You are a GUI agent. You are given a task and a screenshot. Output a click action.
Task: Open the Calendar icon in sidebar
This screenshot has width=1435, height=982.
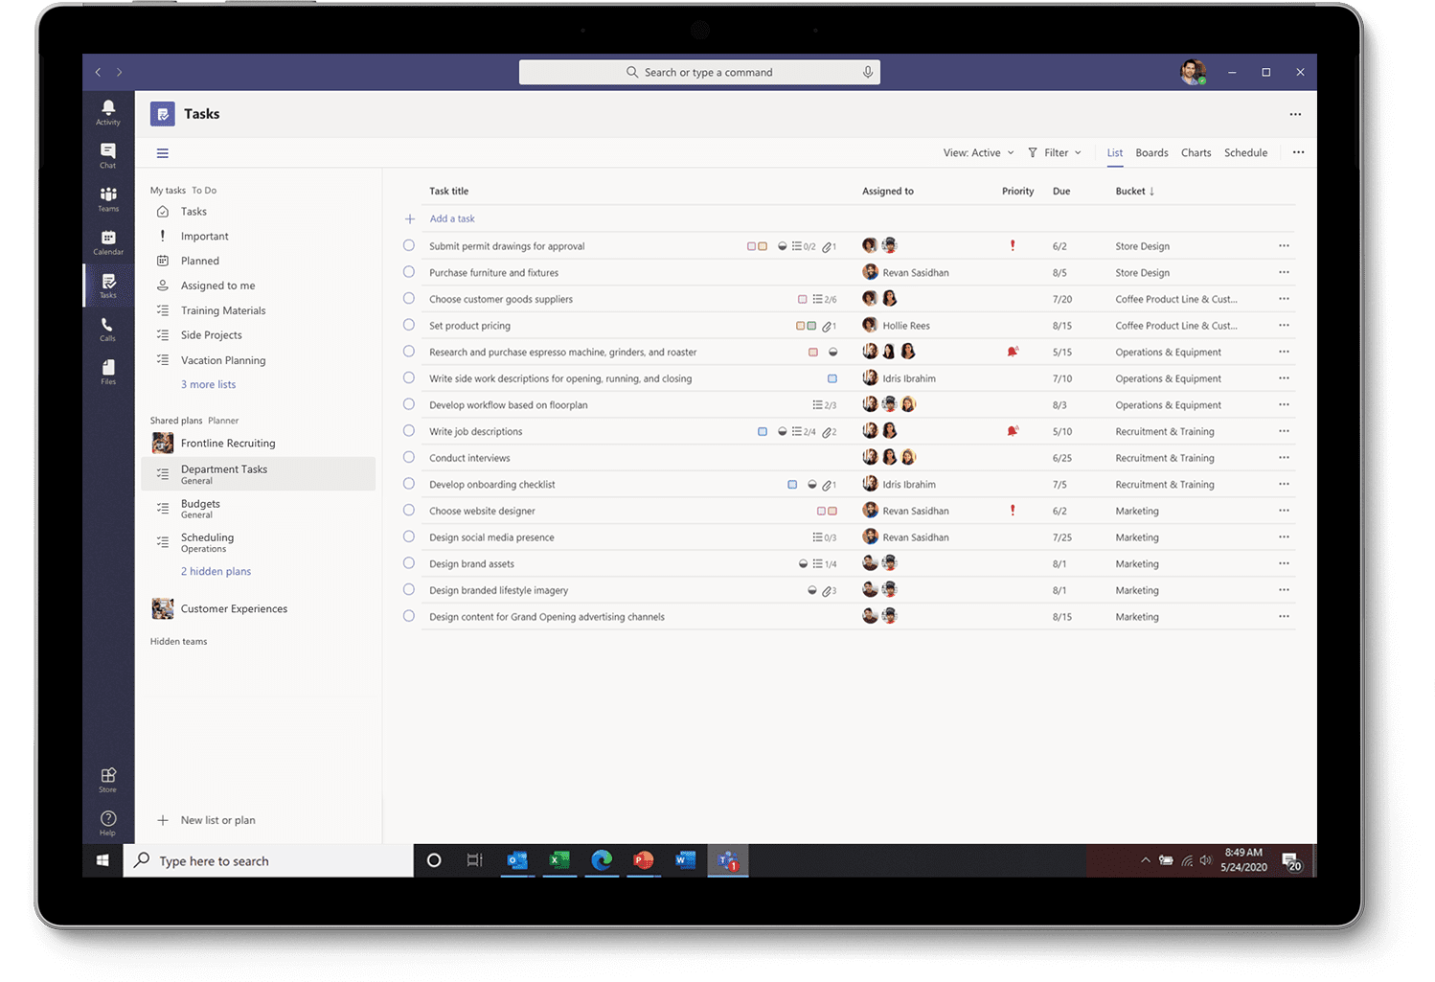(x=108, y=241)
